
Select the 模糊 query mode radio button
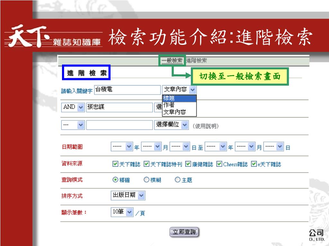(146, 180)
